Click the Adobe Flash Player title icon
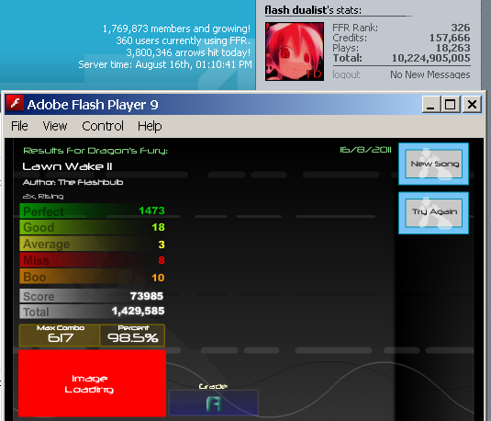This screenshot has width=491, height=421. tap(15, 103)
